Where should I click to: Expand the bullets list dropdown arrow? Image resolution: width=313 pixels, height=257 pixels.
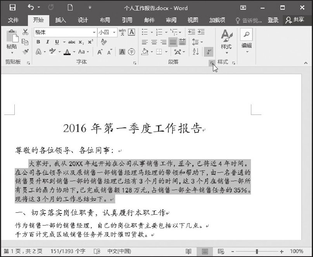point(152,32)
